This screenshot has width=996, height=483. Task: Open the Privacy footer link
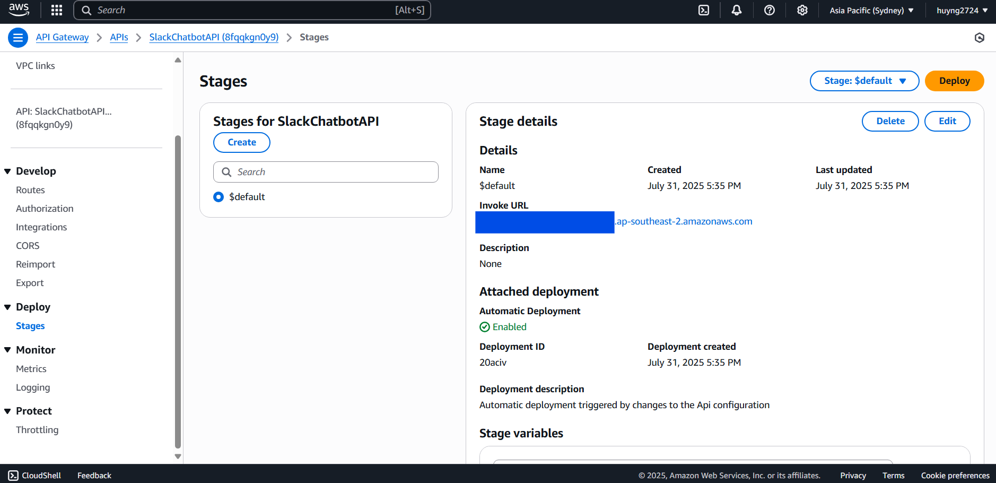(x=853, y=476)
